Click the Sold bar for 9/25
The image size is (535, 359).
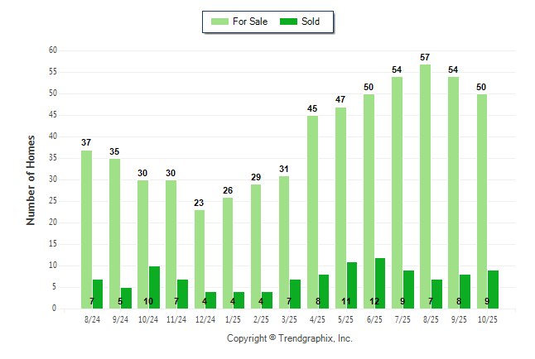tap(465, 291)
